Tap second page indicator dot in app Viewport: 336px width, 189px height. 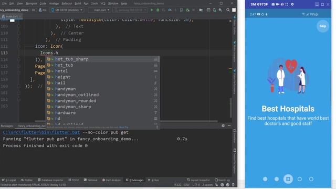coord(277,179)
